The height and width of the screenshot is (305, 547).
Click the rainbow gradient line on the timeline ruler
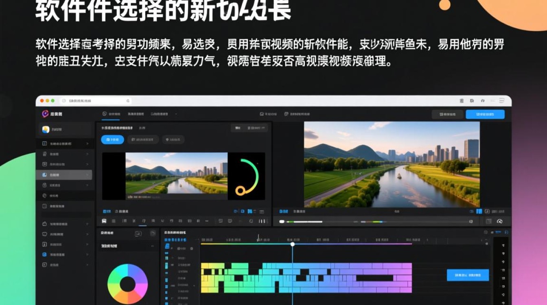(306, 244)
